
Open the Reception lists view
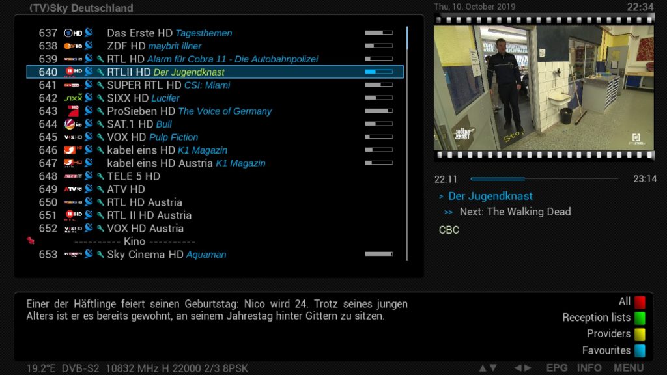click(597, 318)
